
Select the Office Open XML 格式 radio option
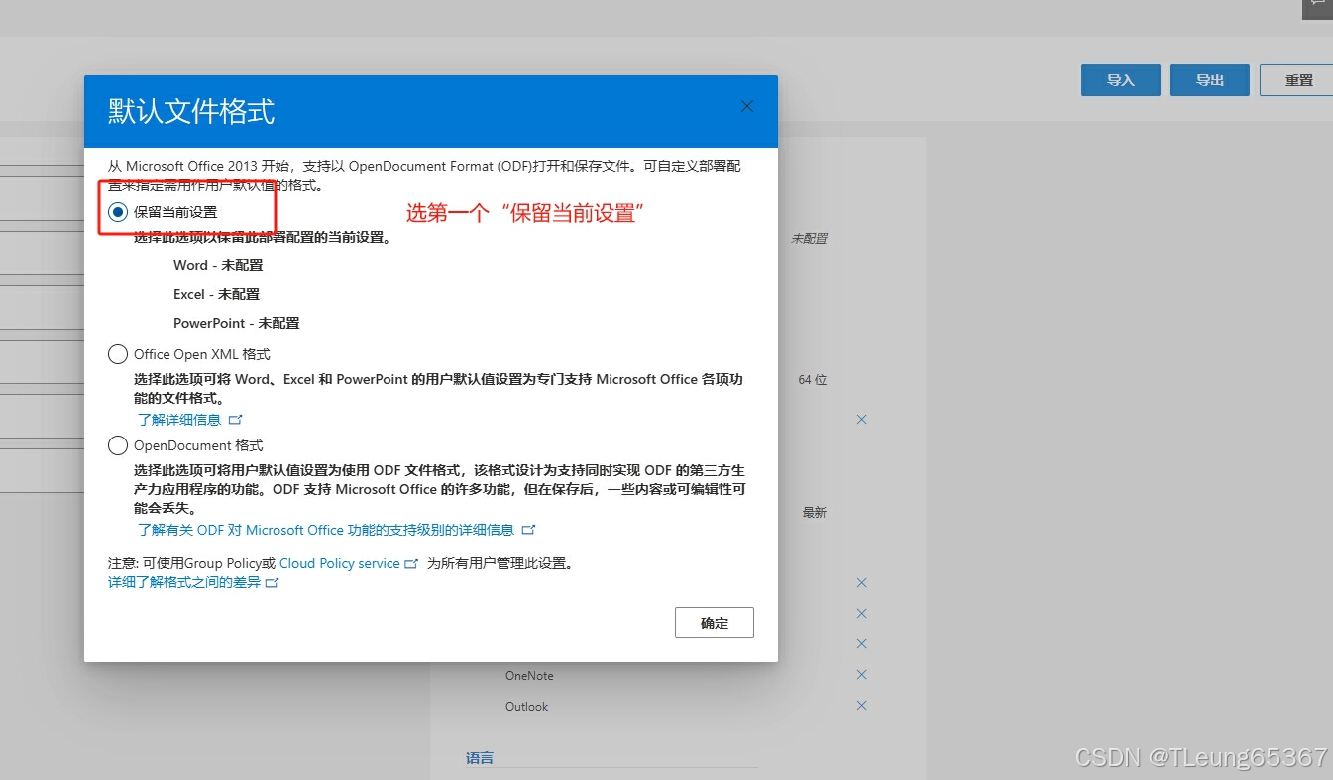(118, 354)
